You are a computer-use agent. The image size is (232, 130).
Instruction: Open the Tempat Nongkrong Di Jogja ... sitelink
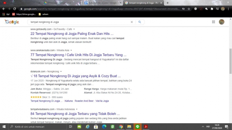pos(46,101)
